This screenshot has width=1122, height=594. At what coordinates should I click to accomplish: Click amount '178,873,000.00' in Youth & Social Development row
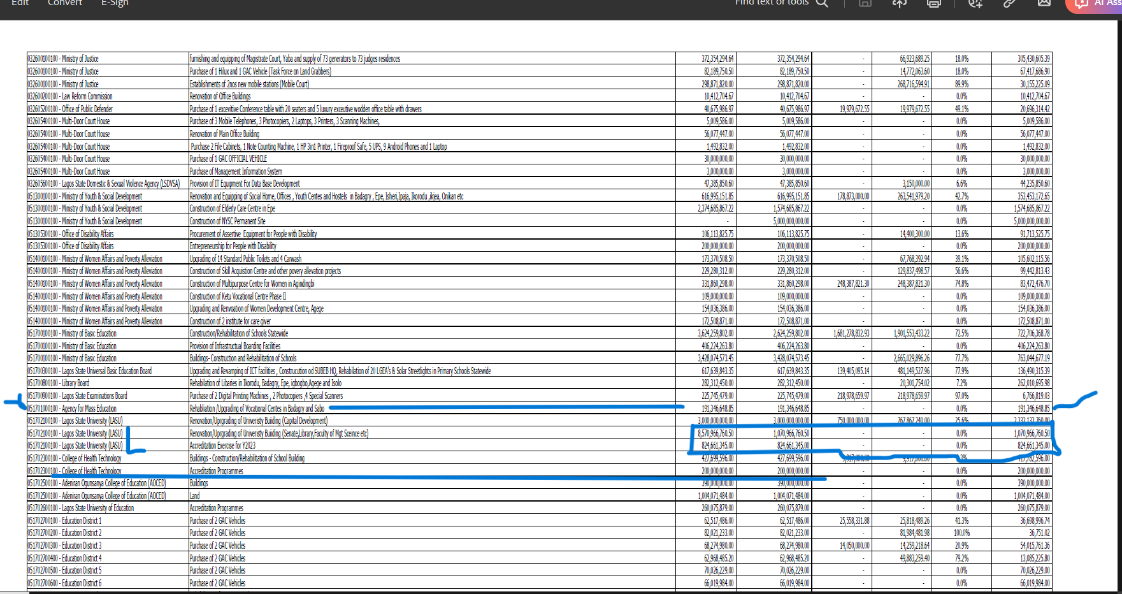(853, 196)
